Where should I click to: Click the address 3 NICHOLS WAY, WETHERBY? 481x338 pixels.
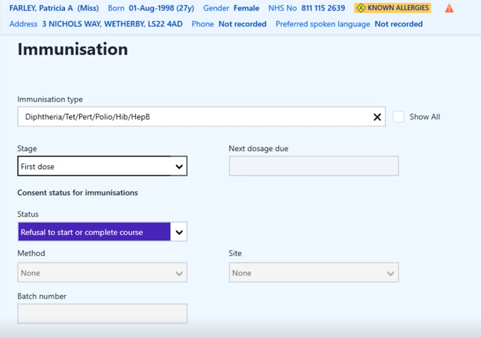[x=112, y=24]
